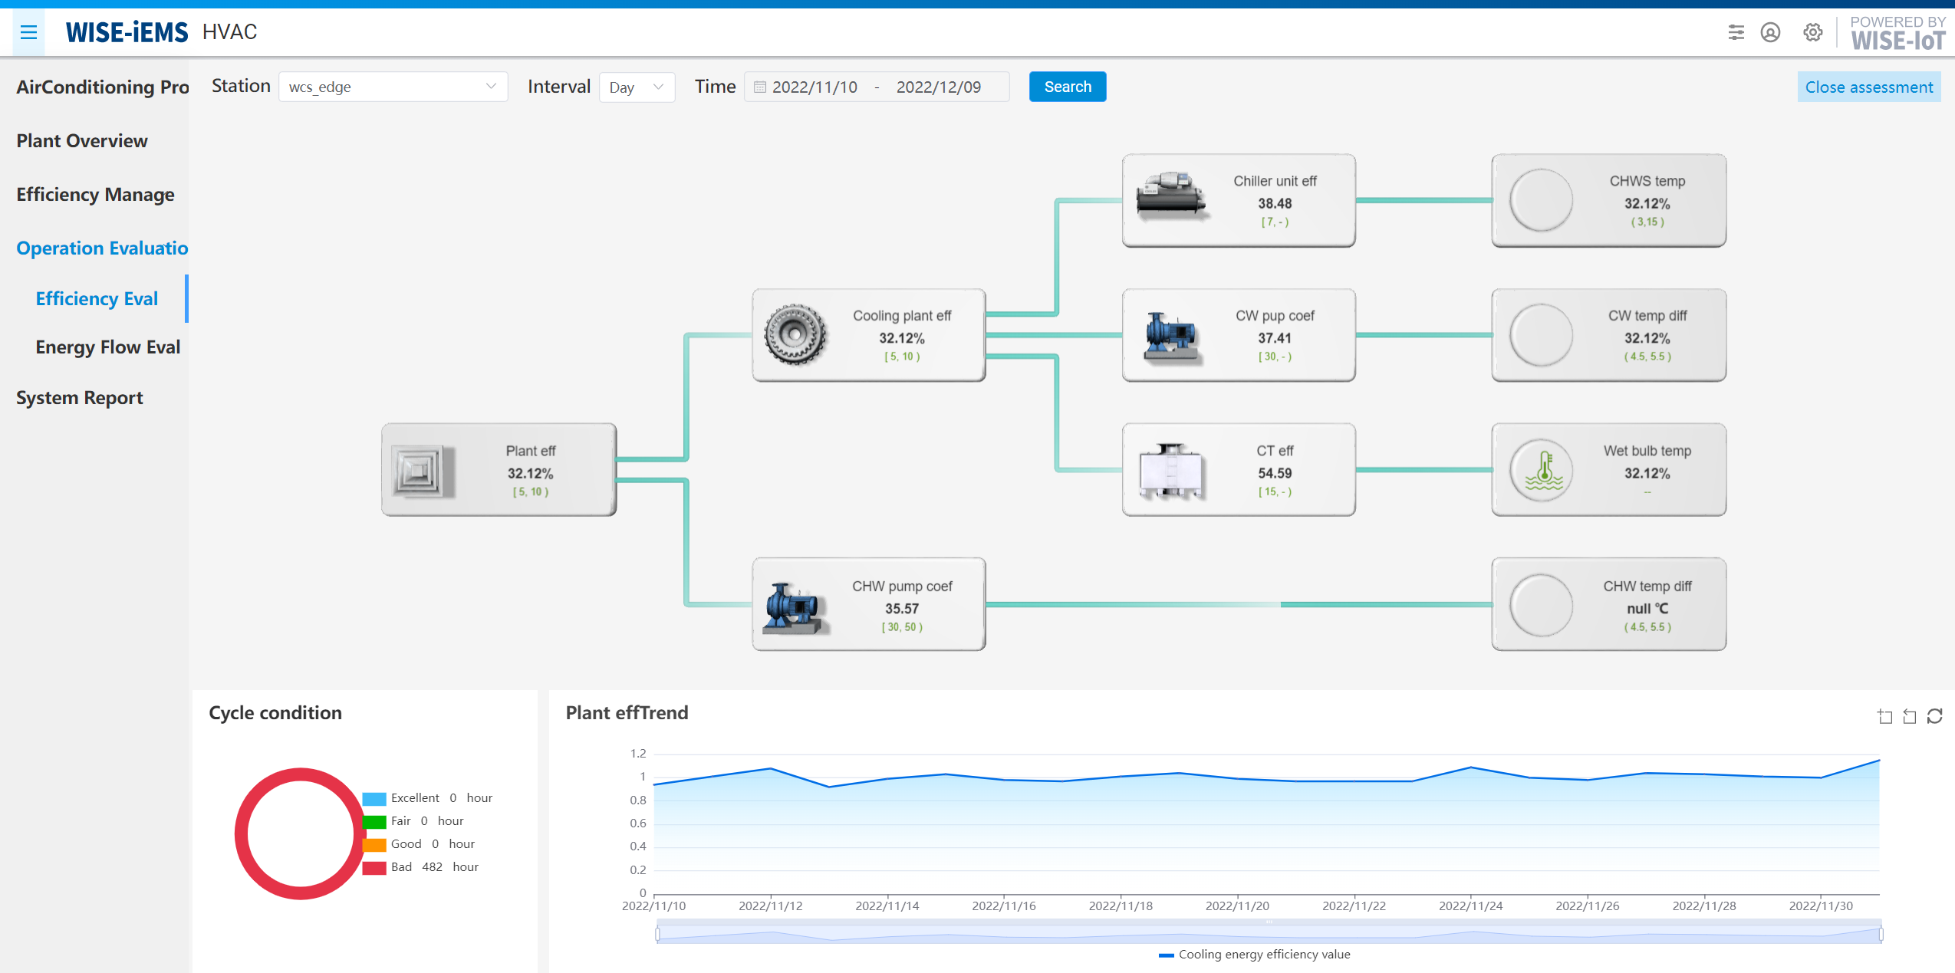Open the settings gear icon
Screen dimensions: 1955x973
[x=1812, y=32]
